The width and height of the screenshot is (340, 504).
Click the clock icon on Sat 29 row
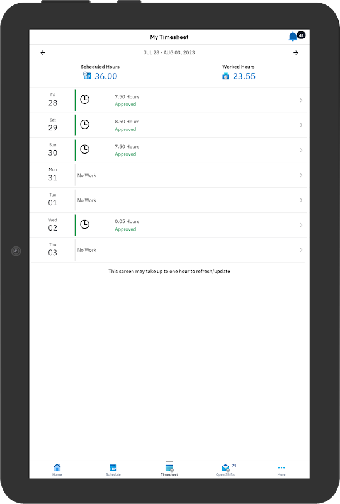pos(84,124)
